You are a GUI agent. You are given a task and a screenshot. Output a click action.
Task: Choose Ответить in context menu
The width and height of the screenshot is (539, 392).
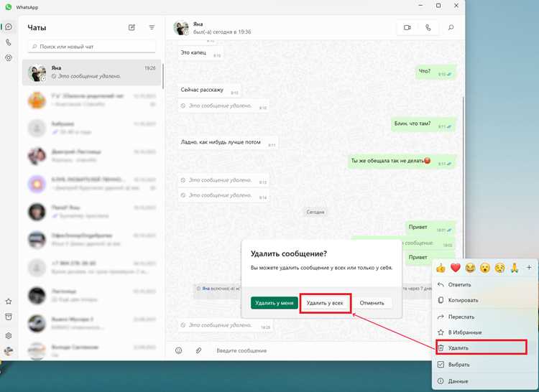(x=484, y=284)
